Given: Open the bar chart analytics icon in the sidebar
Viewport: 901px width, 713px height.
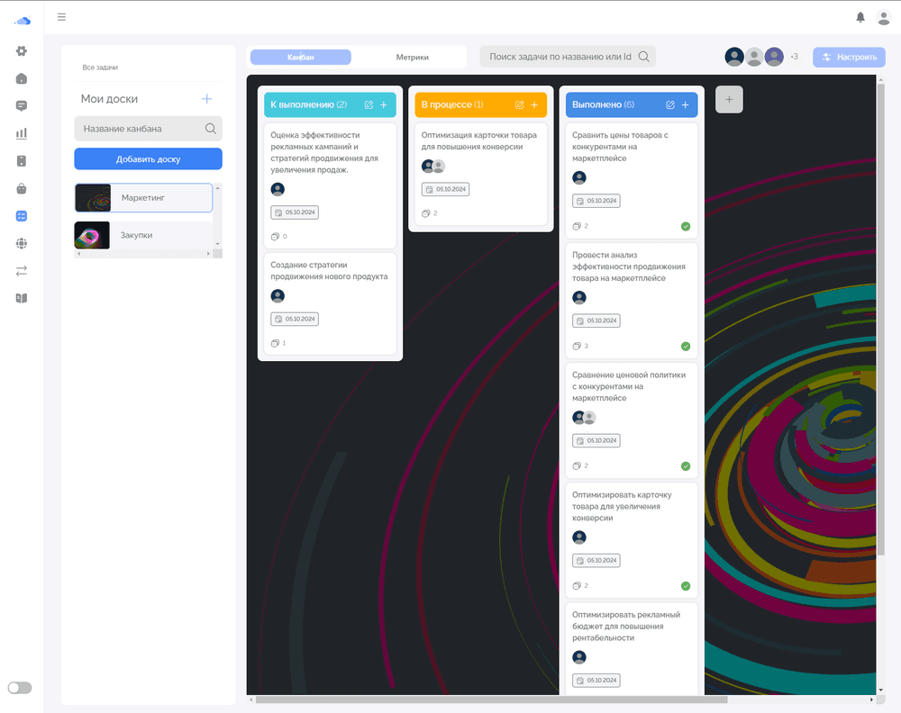Looking at the screenshot, I should tap(22, 134).
